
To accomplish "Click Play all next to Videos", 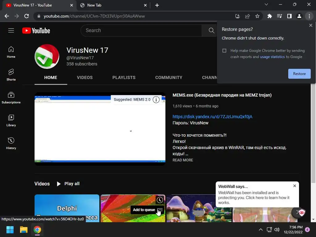I will click(x=68, y=184).
